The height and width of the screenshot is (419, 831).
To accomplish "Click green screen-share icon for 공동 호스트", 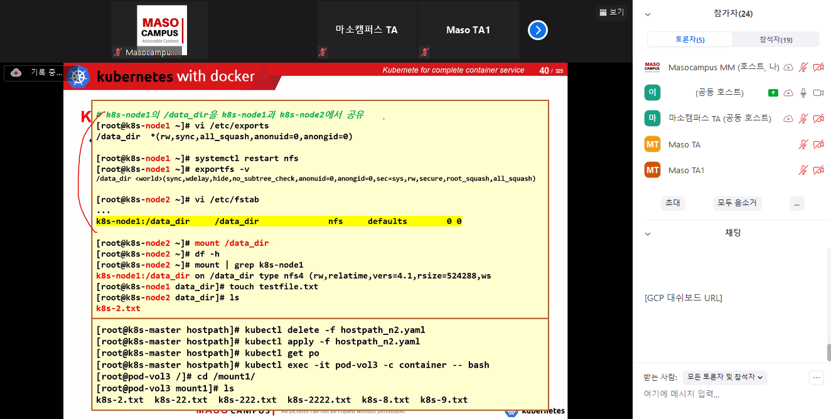I will (773, 93).
